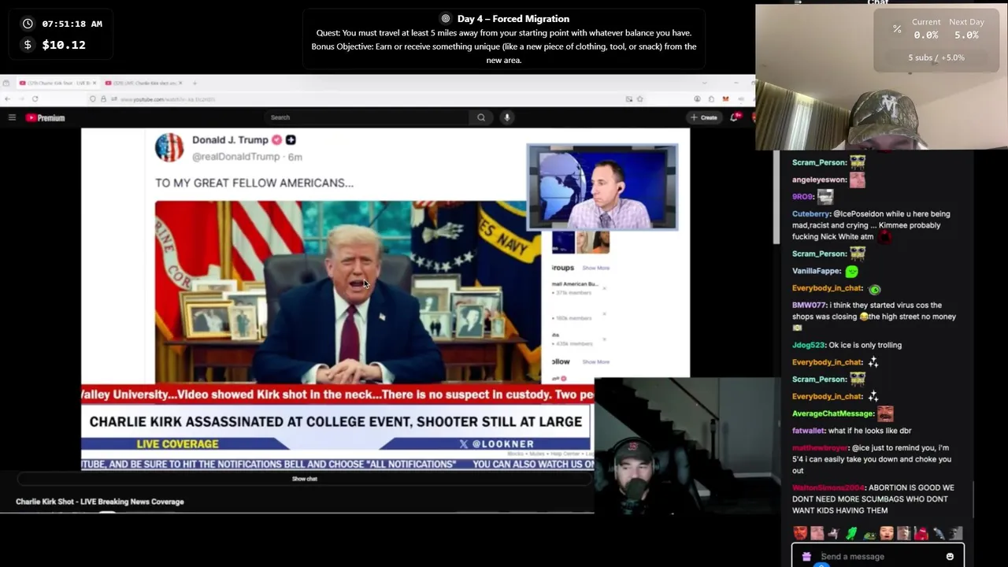
Task: Click username VanillaFappe in chat
Action: pos(817,271)
